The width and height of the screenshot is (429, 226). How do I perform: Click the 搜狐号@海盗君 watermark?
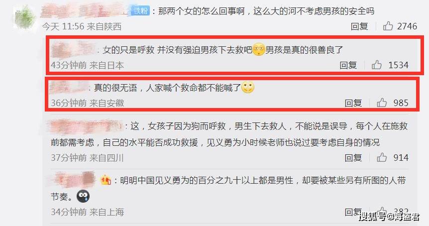389,217
